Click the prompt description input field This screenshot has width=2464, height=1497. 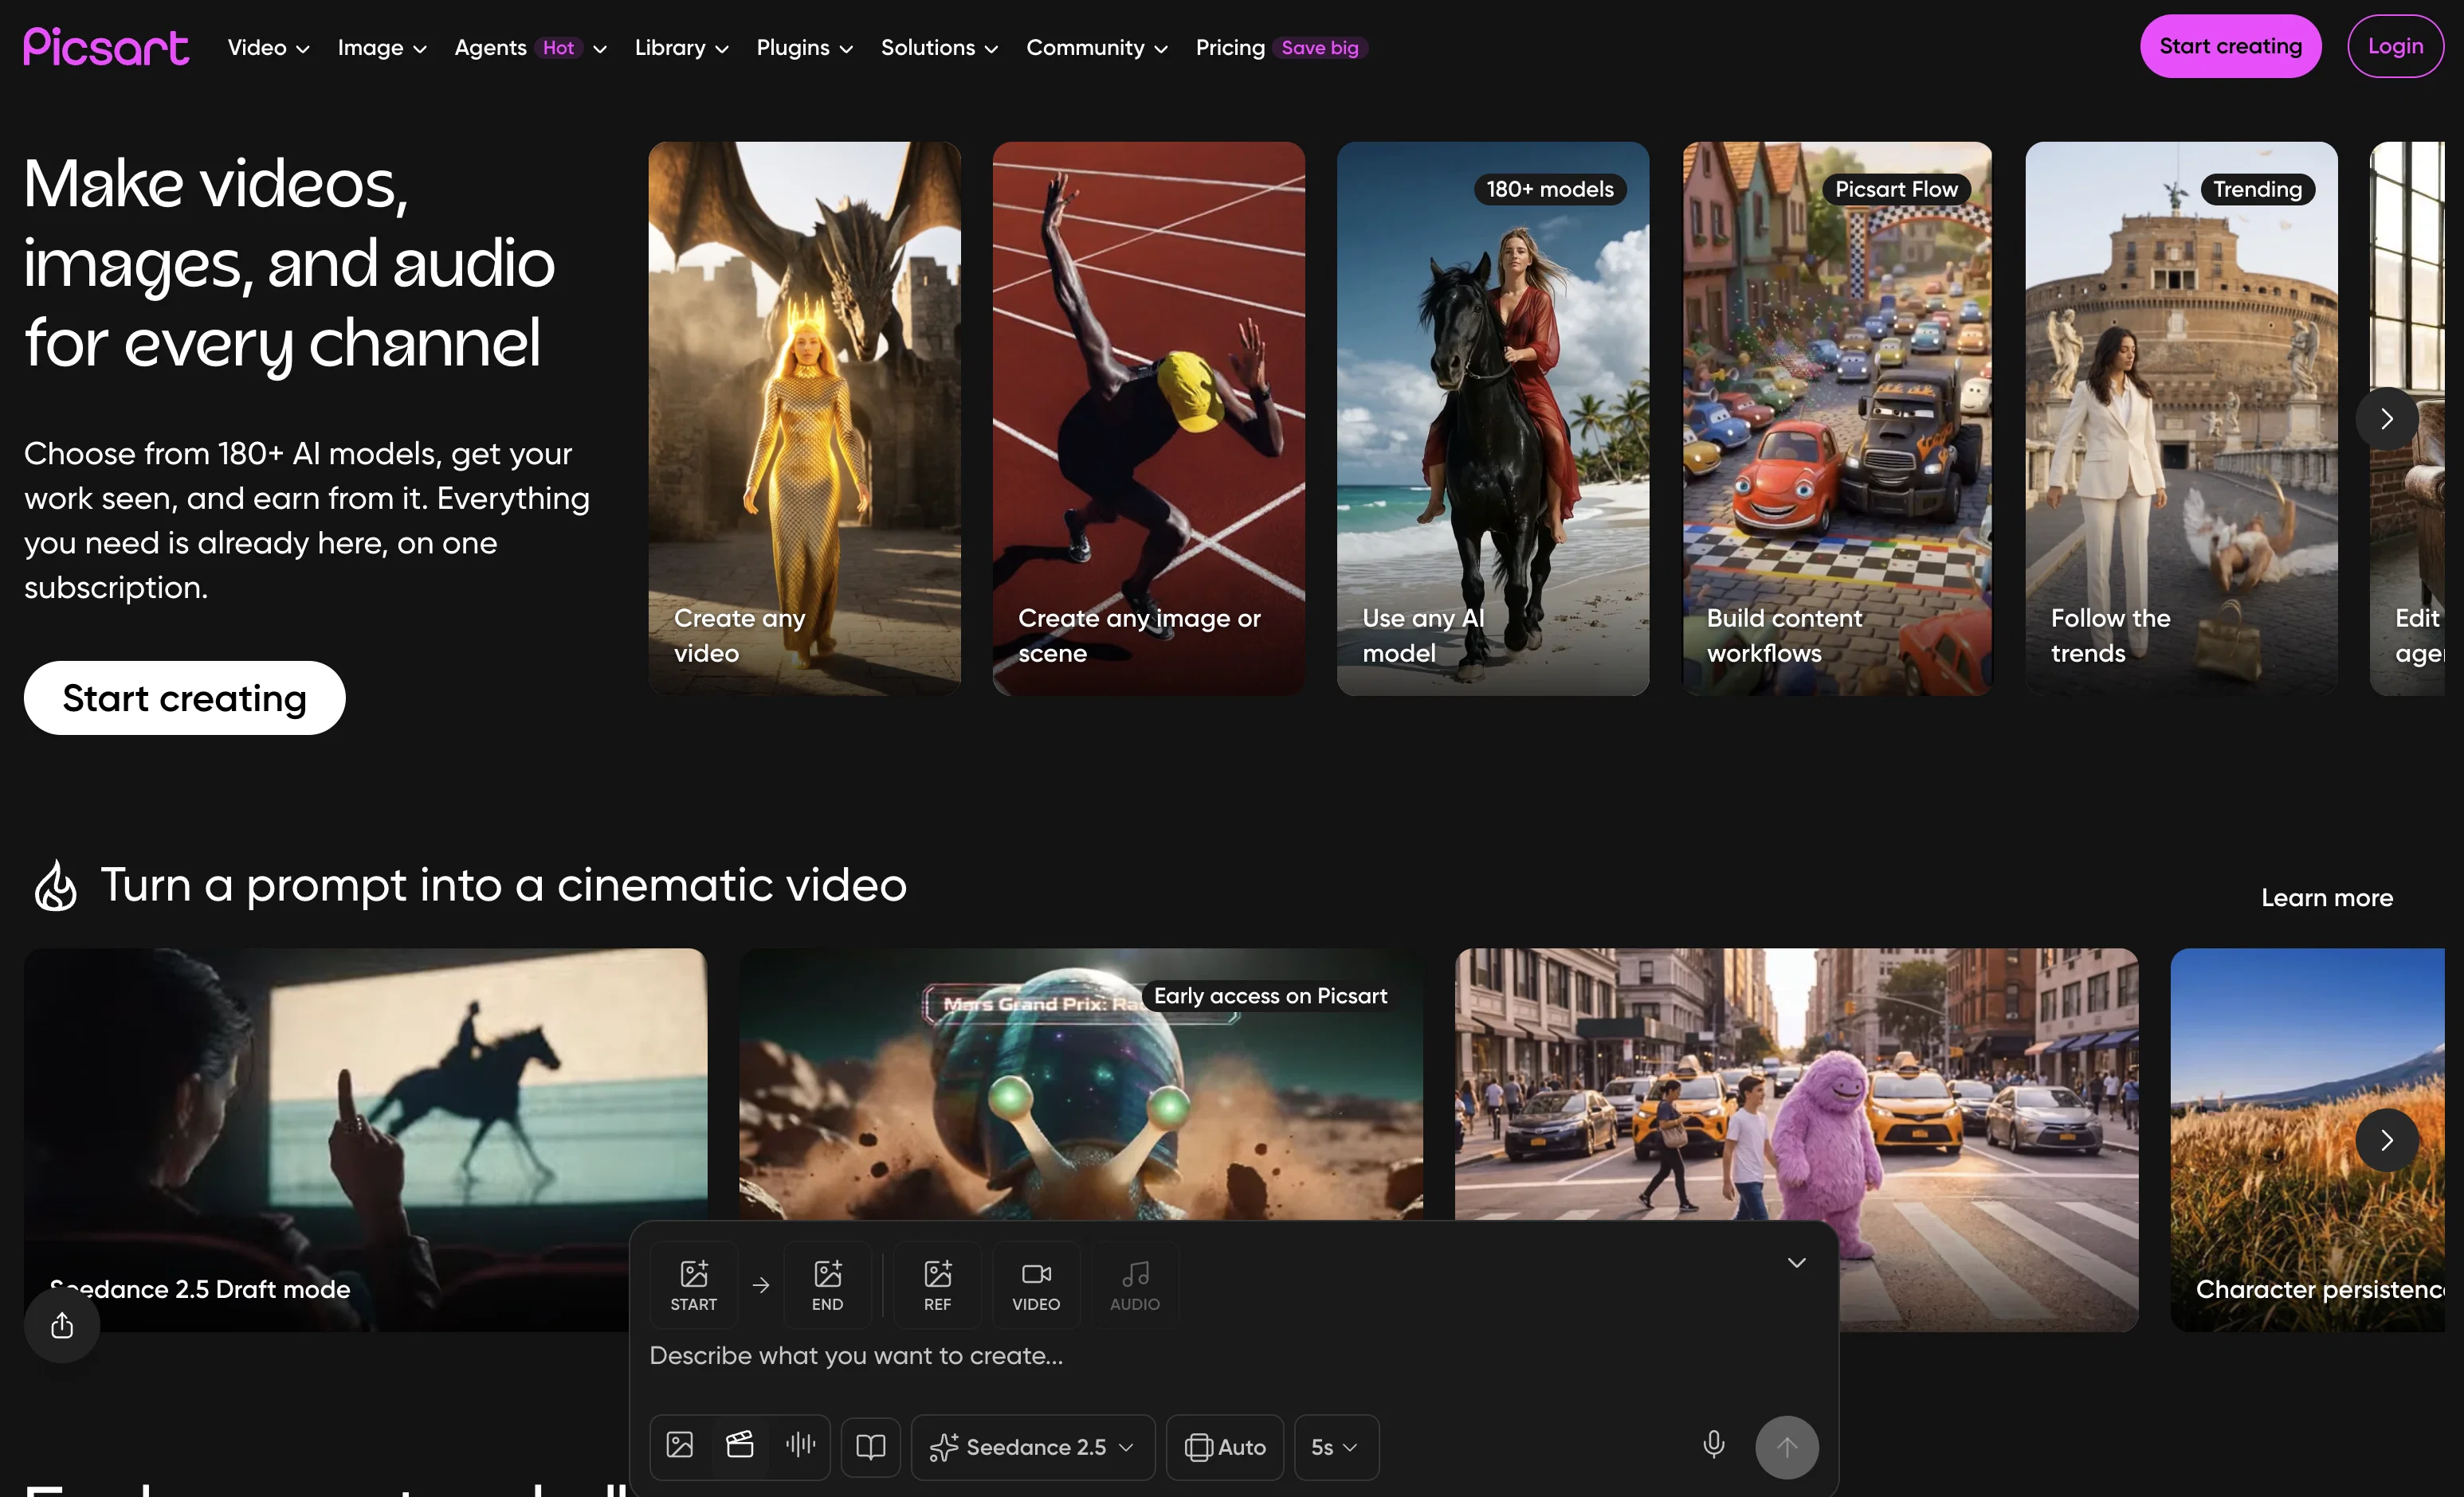[x=1233, y=1355]
